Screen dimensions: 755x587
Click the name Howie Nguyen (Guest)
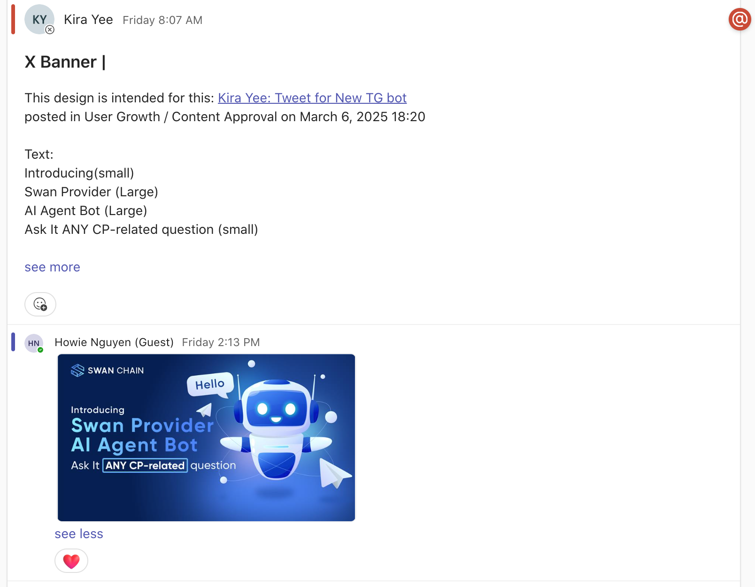114,342
